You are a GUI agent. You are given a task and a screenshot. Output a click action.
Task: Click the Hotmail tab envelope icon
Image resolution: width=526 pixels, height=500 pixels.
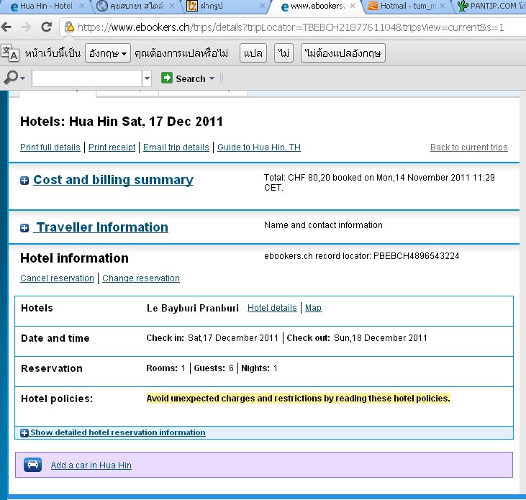(x=373, y=6)
